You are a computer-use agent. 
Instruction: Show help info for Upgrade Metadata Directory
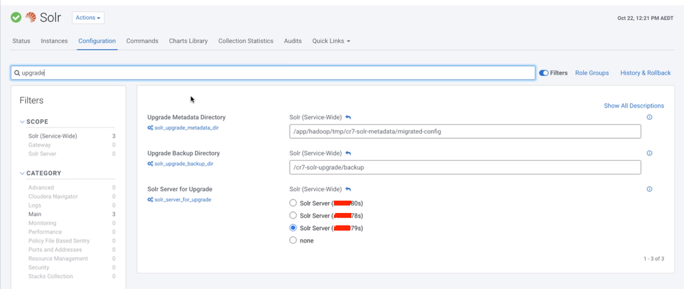point(649,118)
